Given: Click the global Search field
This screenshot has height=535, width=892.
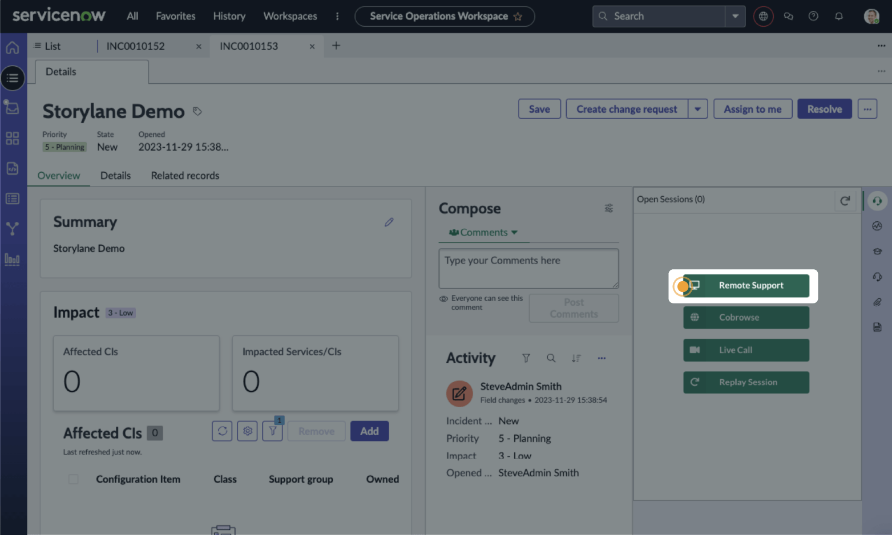Looking at the screenshot, I should tap(659, 16).
